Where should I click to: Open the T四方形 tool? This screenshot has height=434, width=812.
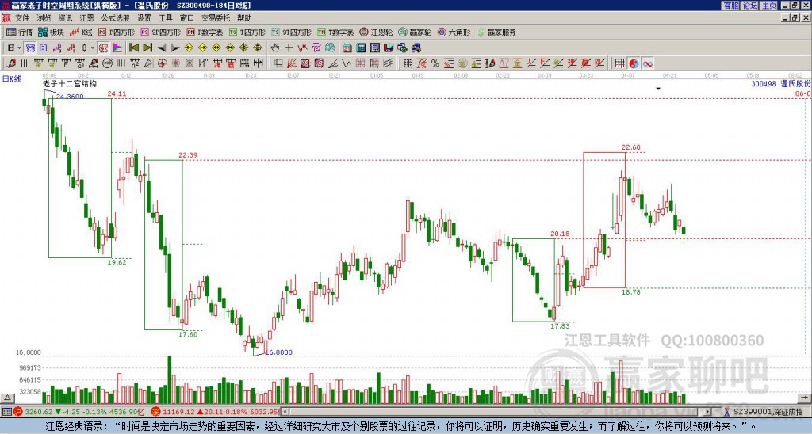(247, 32)
